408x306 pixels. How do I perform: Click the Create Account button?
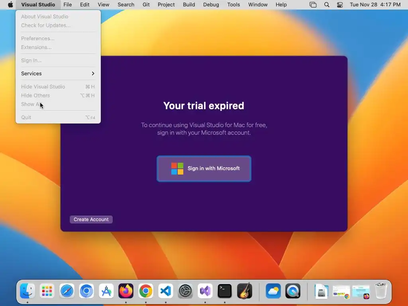click(x=91, y=220)
